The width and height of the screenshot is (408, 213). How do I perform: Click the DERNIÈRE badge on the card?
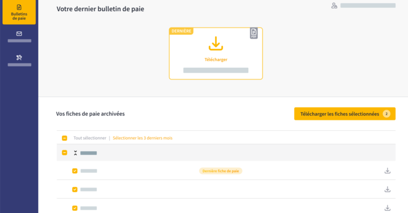181,31
